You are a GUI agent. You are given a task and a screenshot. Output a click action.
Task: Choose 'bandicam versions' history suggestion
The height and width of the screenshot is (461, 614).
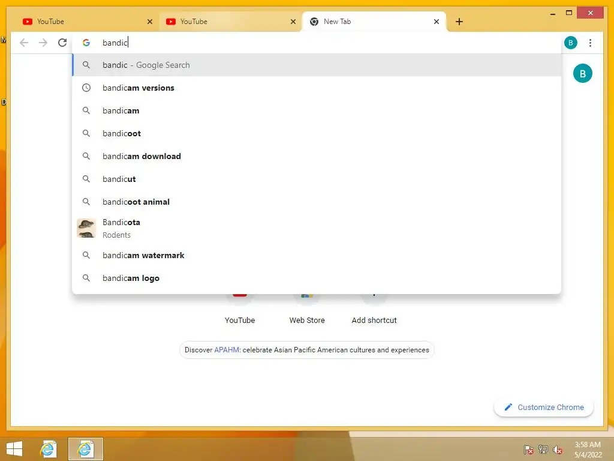(x=317, y=88)
